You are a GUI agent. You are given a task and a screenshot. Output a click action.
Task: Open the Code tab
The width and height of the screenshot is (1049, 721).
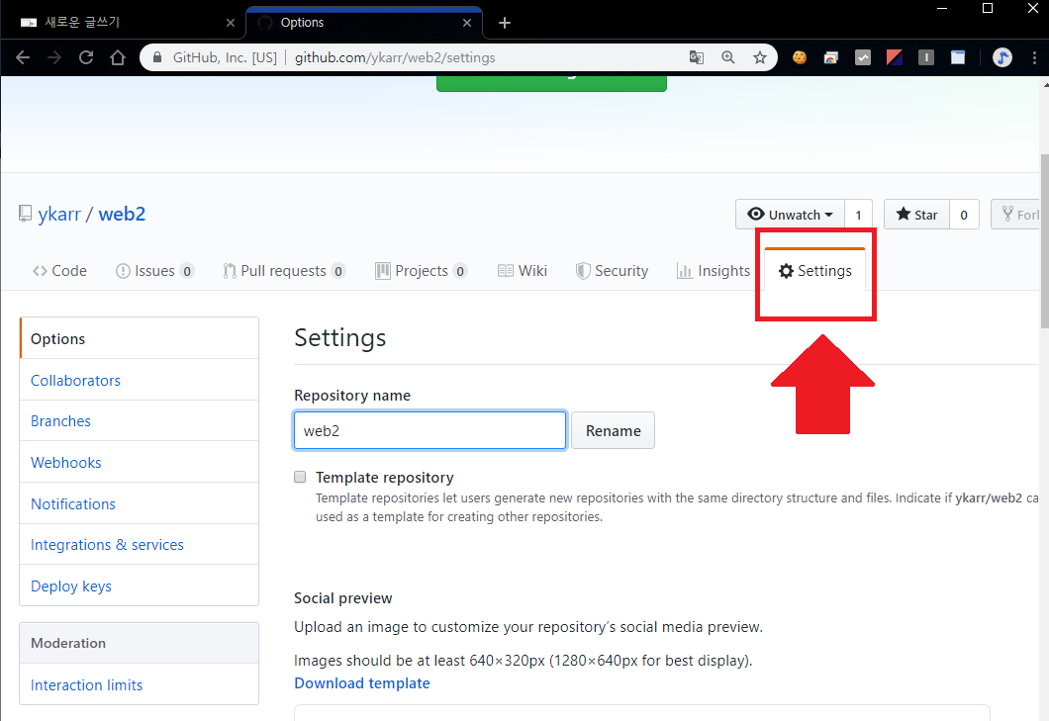click(x=59, y=271)
